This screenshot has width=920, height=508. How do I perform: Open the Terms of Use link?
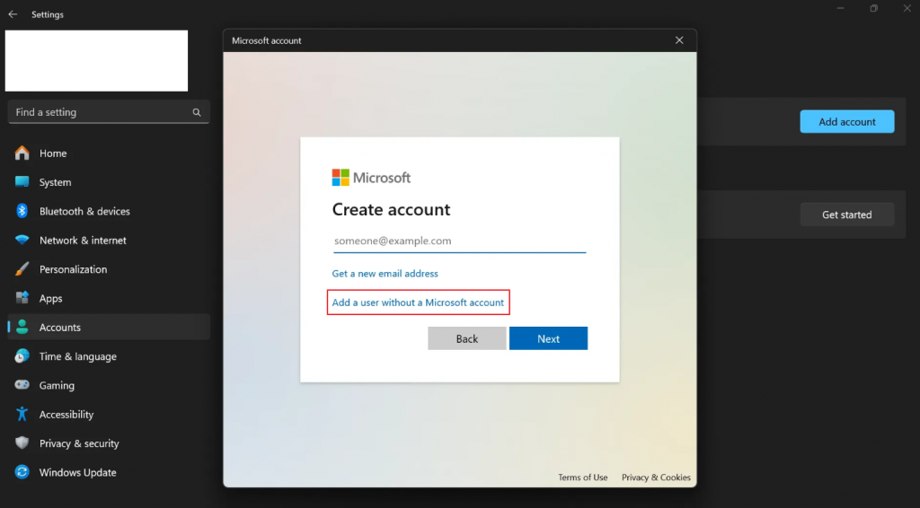click(582, 477)
